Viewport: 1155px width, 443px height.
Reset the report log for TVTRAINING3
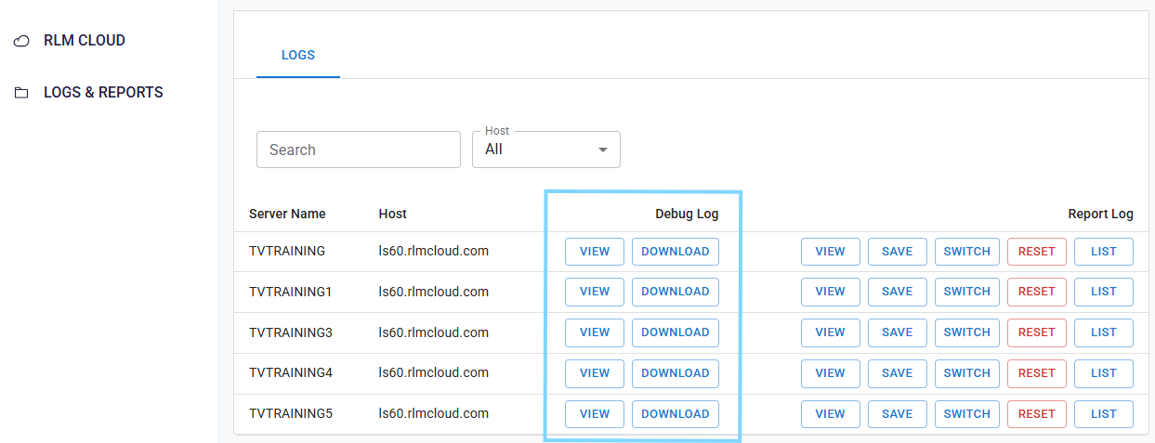pos(1037,332)
